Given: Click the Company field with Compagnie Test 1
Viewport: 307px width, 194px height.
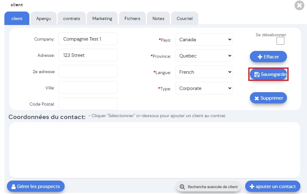Looking at the screenshot, I should (88, 39).
